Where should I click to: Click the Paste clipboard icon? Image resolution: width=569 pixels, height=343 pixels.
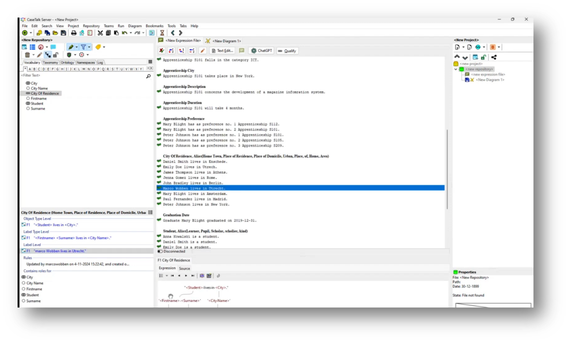tap(116, 33)
